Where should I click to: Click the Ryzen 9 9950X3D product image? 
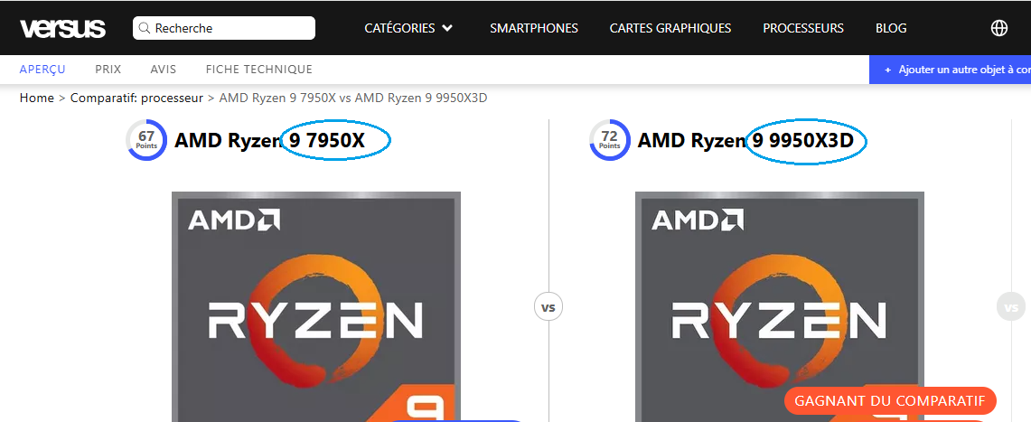(x=779, y=307)
